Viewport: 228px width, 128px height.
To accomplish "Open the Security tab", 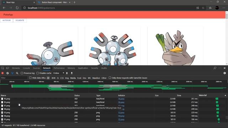I will pyautogui.click(x=94, y=68).
